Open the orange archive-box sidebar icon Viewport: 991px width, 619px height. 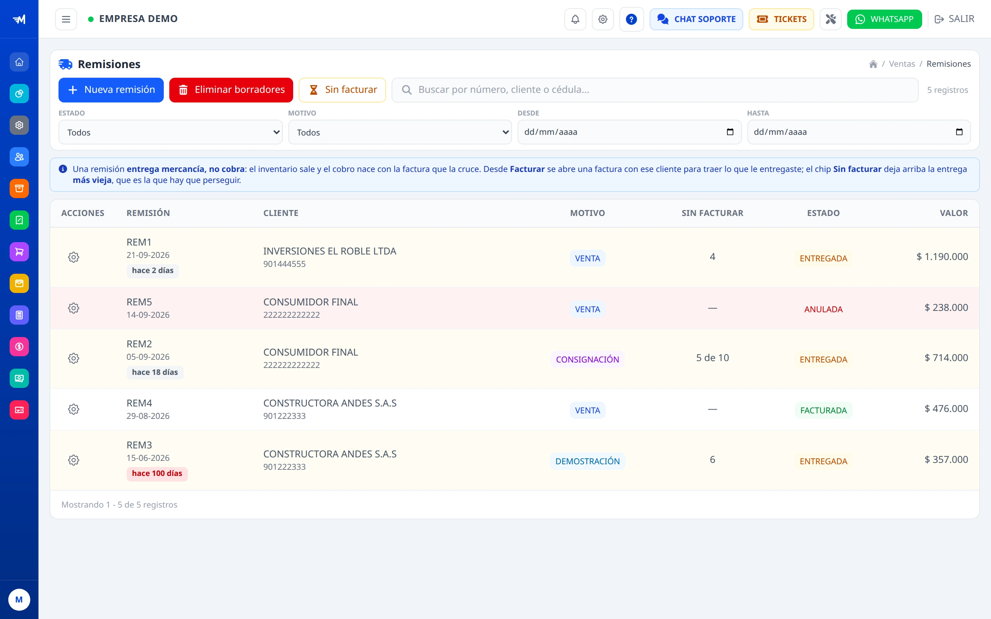(19, 188)
